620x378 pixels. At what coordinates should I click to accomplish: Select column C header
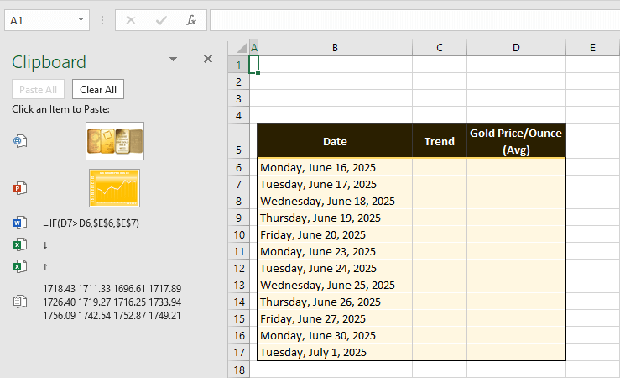440,48
